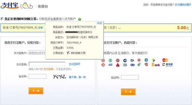Screen dimensions: 192x105
Task: Select the ICBC red bank logo
Action: 103,60
